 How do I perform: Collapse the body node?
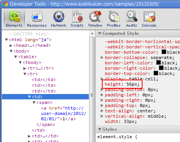point(11,51)
